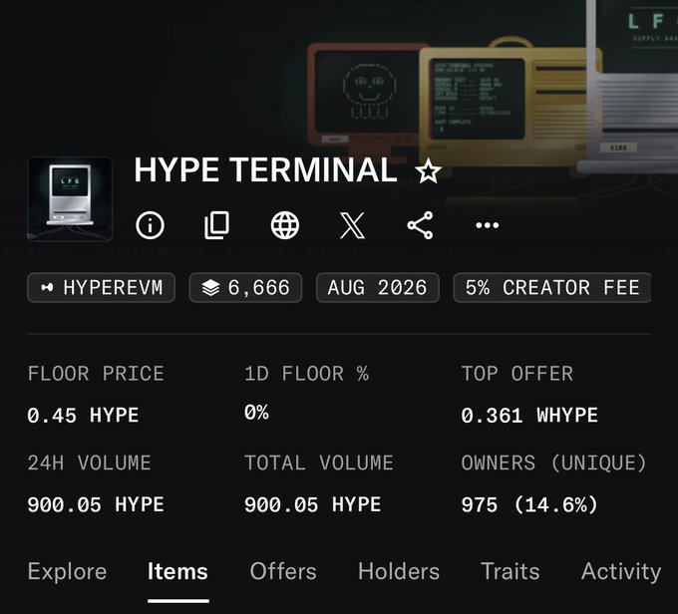Switch to the Explore tab

(67, 571)
